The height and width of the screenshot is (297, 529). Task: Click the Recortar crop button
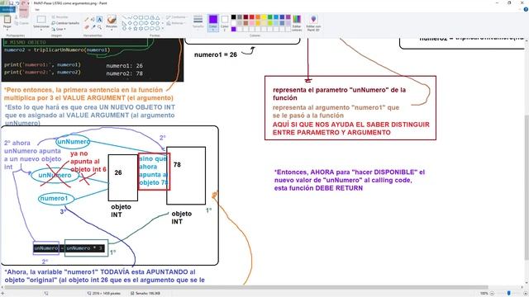[x=60, y=16]
